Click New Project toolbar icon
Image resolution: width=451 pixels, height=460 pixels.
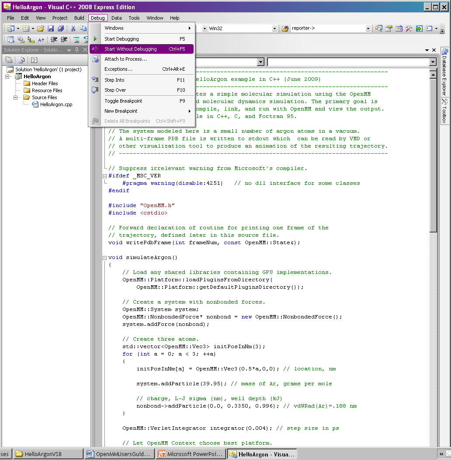coord(11,28)
